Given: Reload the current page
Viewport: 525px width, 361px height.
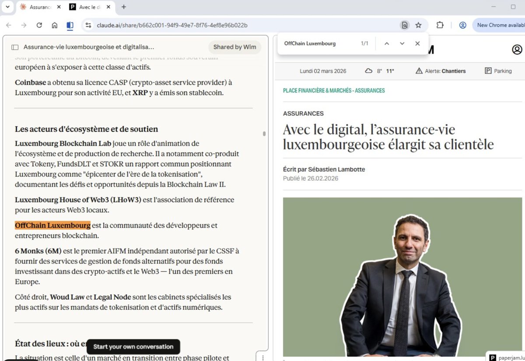Looking at the screenshot, I should (x=39, y=25).
